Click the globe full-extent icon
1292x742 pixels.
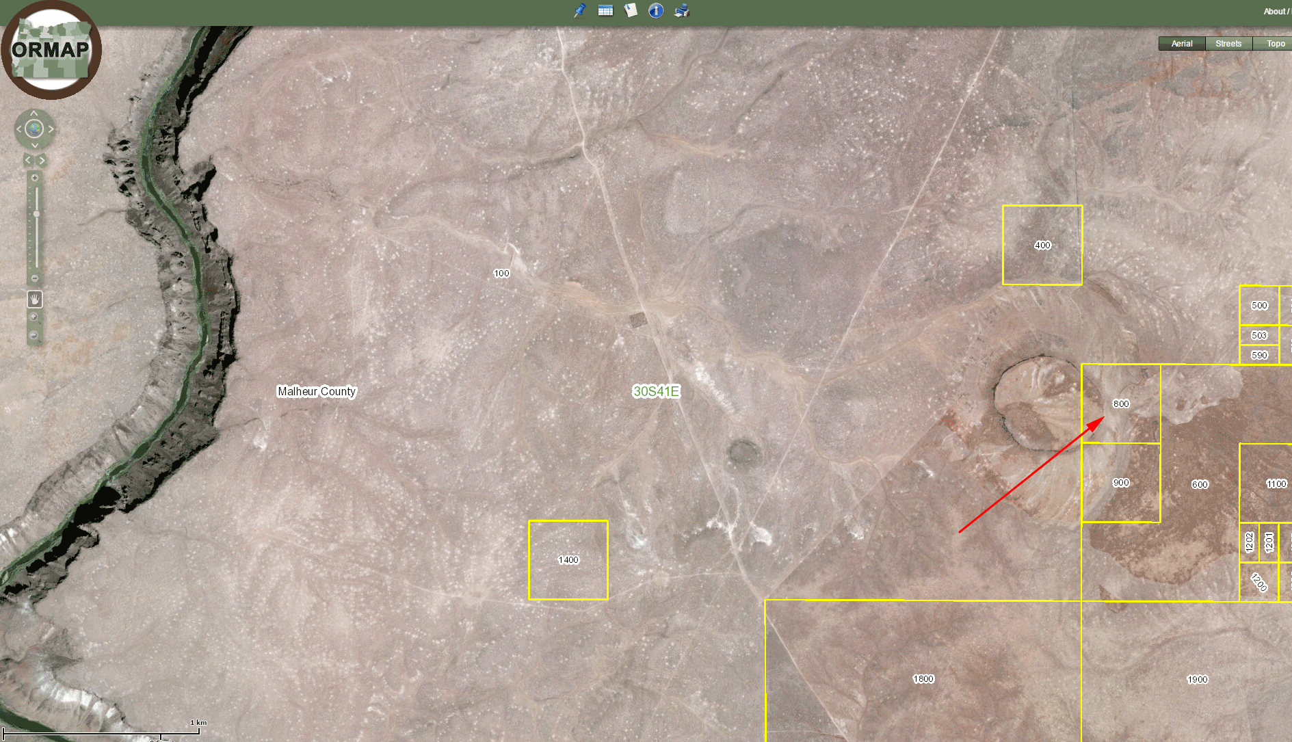(34, 129)
